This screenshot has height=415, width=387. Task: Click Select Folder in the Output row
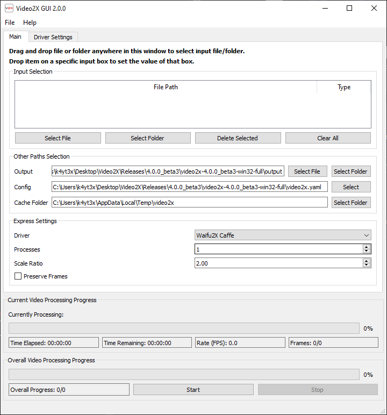[x=351, y=171]
